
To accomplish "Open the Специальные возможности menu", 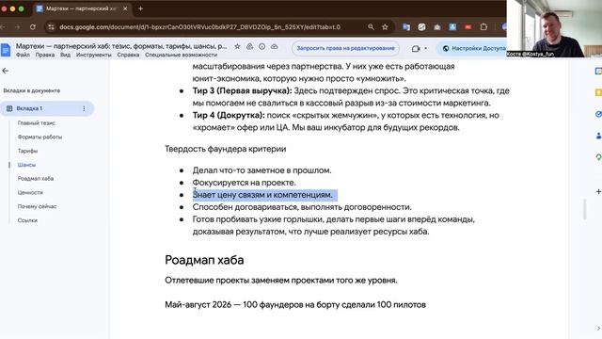I will tap(182, 55).
